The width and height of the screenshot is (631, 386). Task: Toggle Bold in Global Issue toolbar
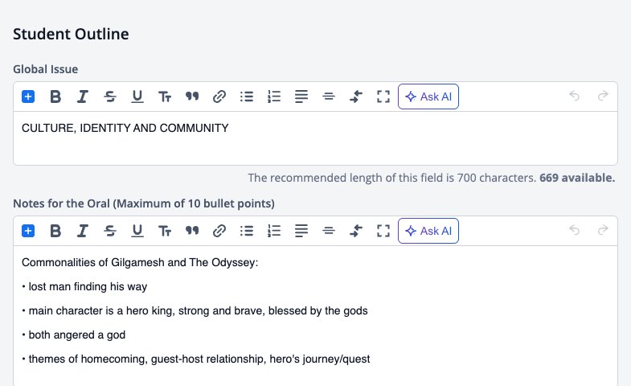(x=55, y=96)
